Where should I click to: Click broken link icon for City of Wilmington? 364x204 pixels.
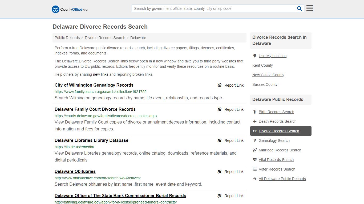click(220, 85)
